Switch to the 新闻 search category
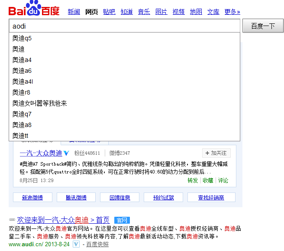This screenshot has width=284, height=251. click(74, 12)
